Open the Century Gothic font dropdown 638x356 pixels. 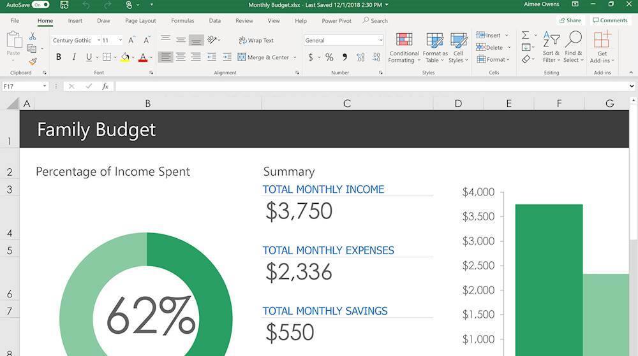pos(99,40)
